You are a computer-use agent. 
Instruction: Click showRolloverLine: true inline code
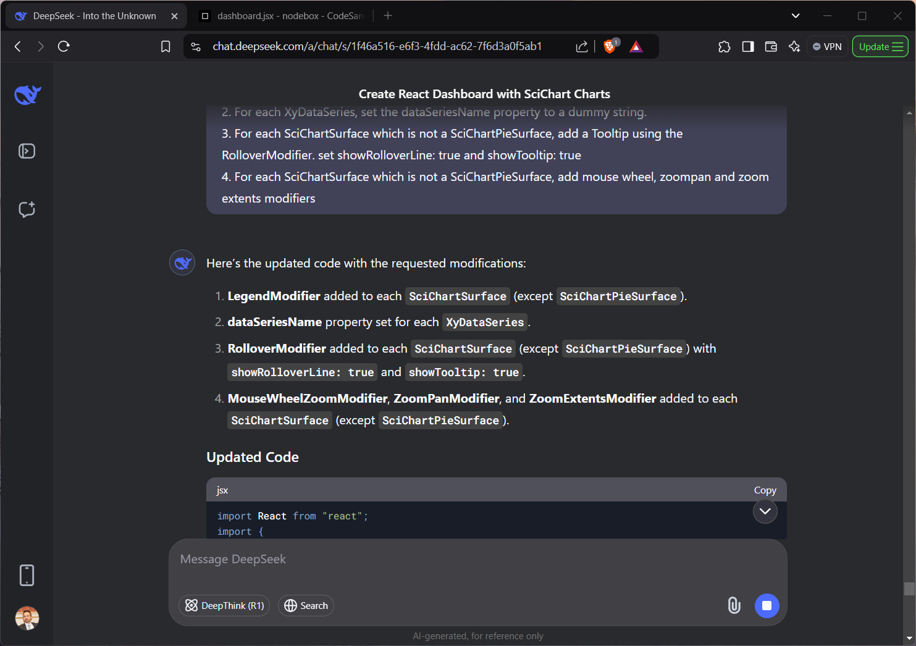pyautogui.click(x=303, y=372)
